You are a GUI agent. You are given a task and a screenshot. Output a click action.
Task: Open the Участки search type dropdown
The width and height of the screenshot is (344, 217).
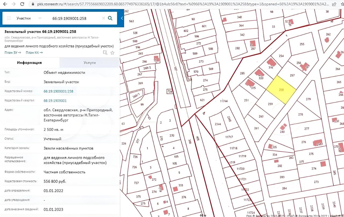tap(28, 18)
